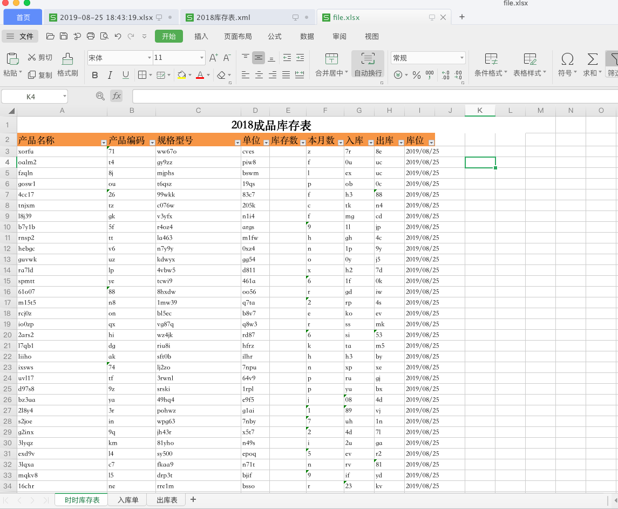618x509 pixels.
Task: Open 表格样式 table styles
Action: (529, 64)
